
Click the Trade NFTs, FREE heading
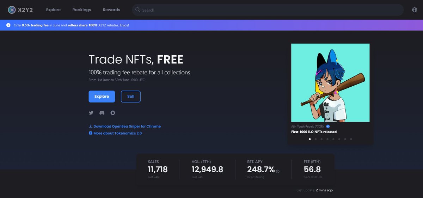tap(136, 60)
